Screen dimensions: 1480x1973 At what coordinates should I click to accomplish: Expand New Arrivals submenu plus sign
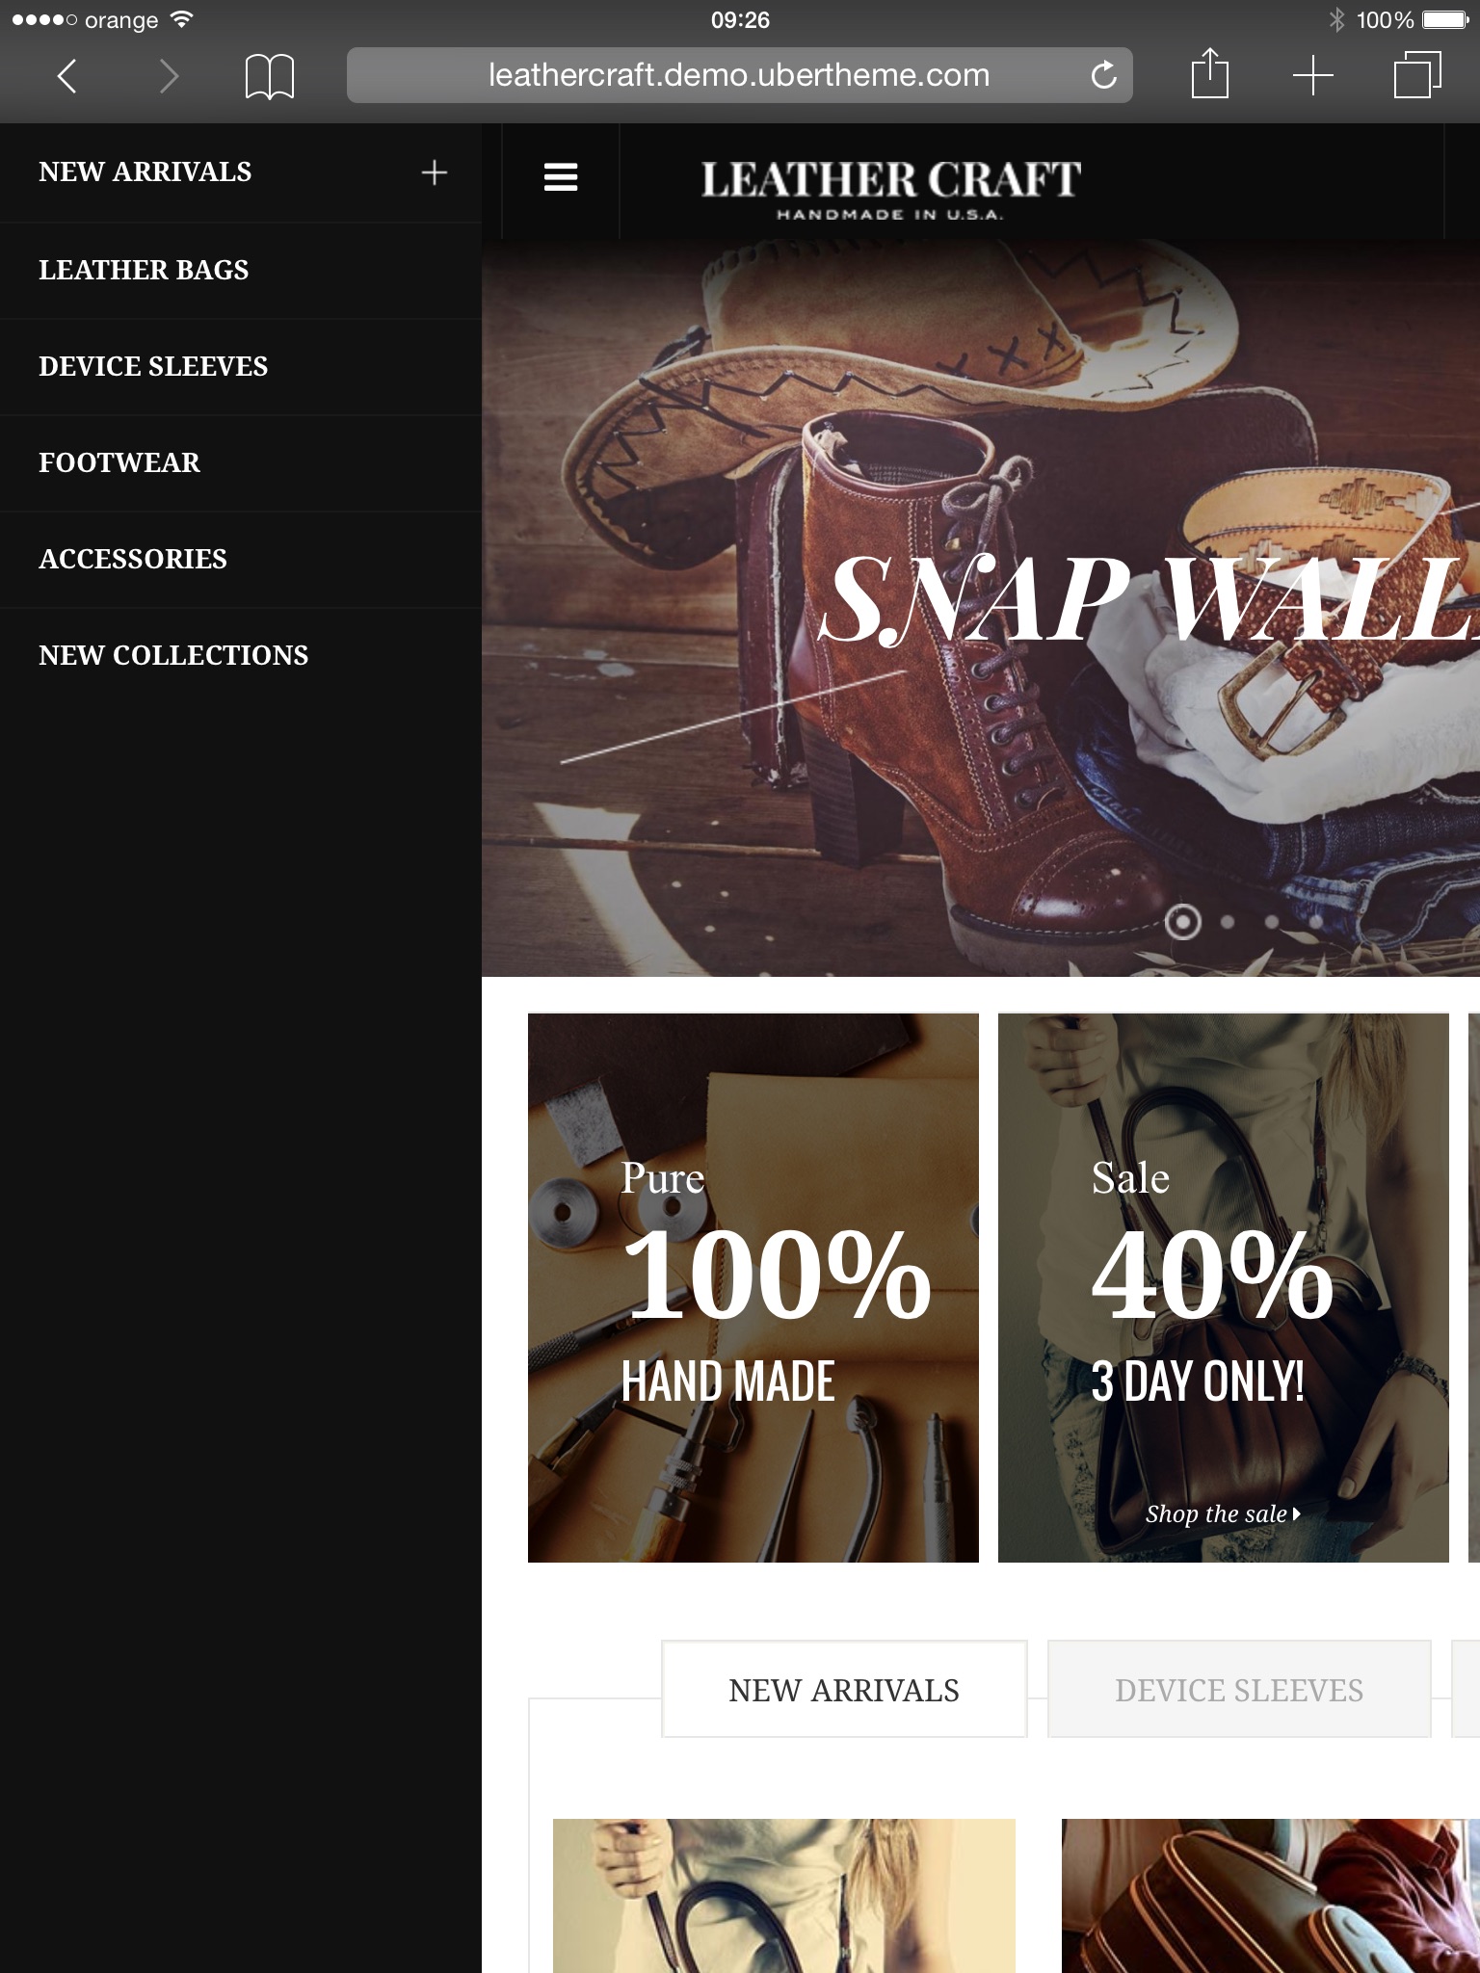click(x=435, y=172)
